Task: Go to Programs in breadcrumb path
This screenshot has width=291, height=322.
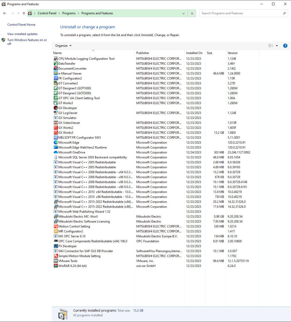Action: tap(69, 13)
